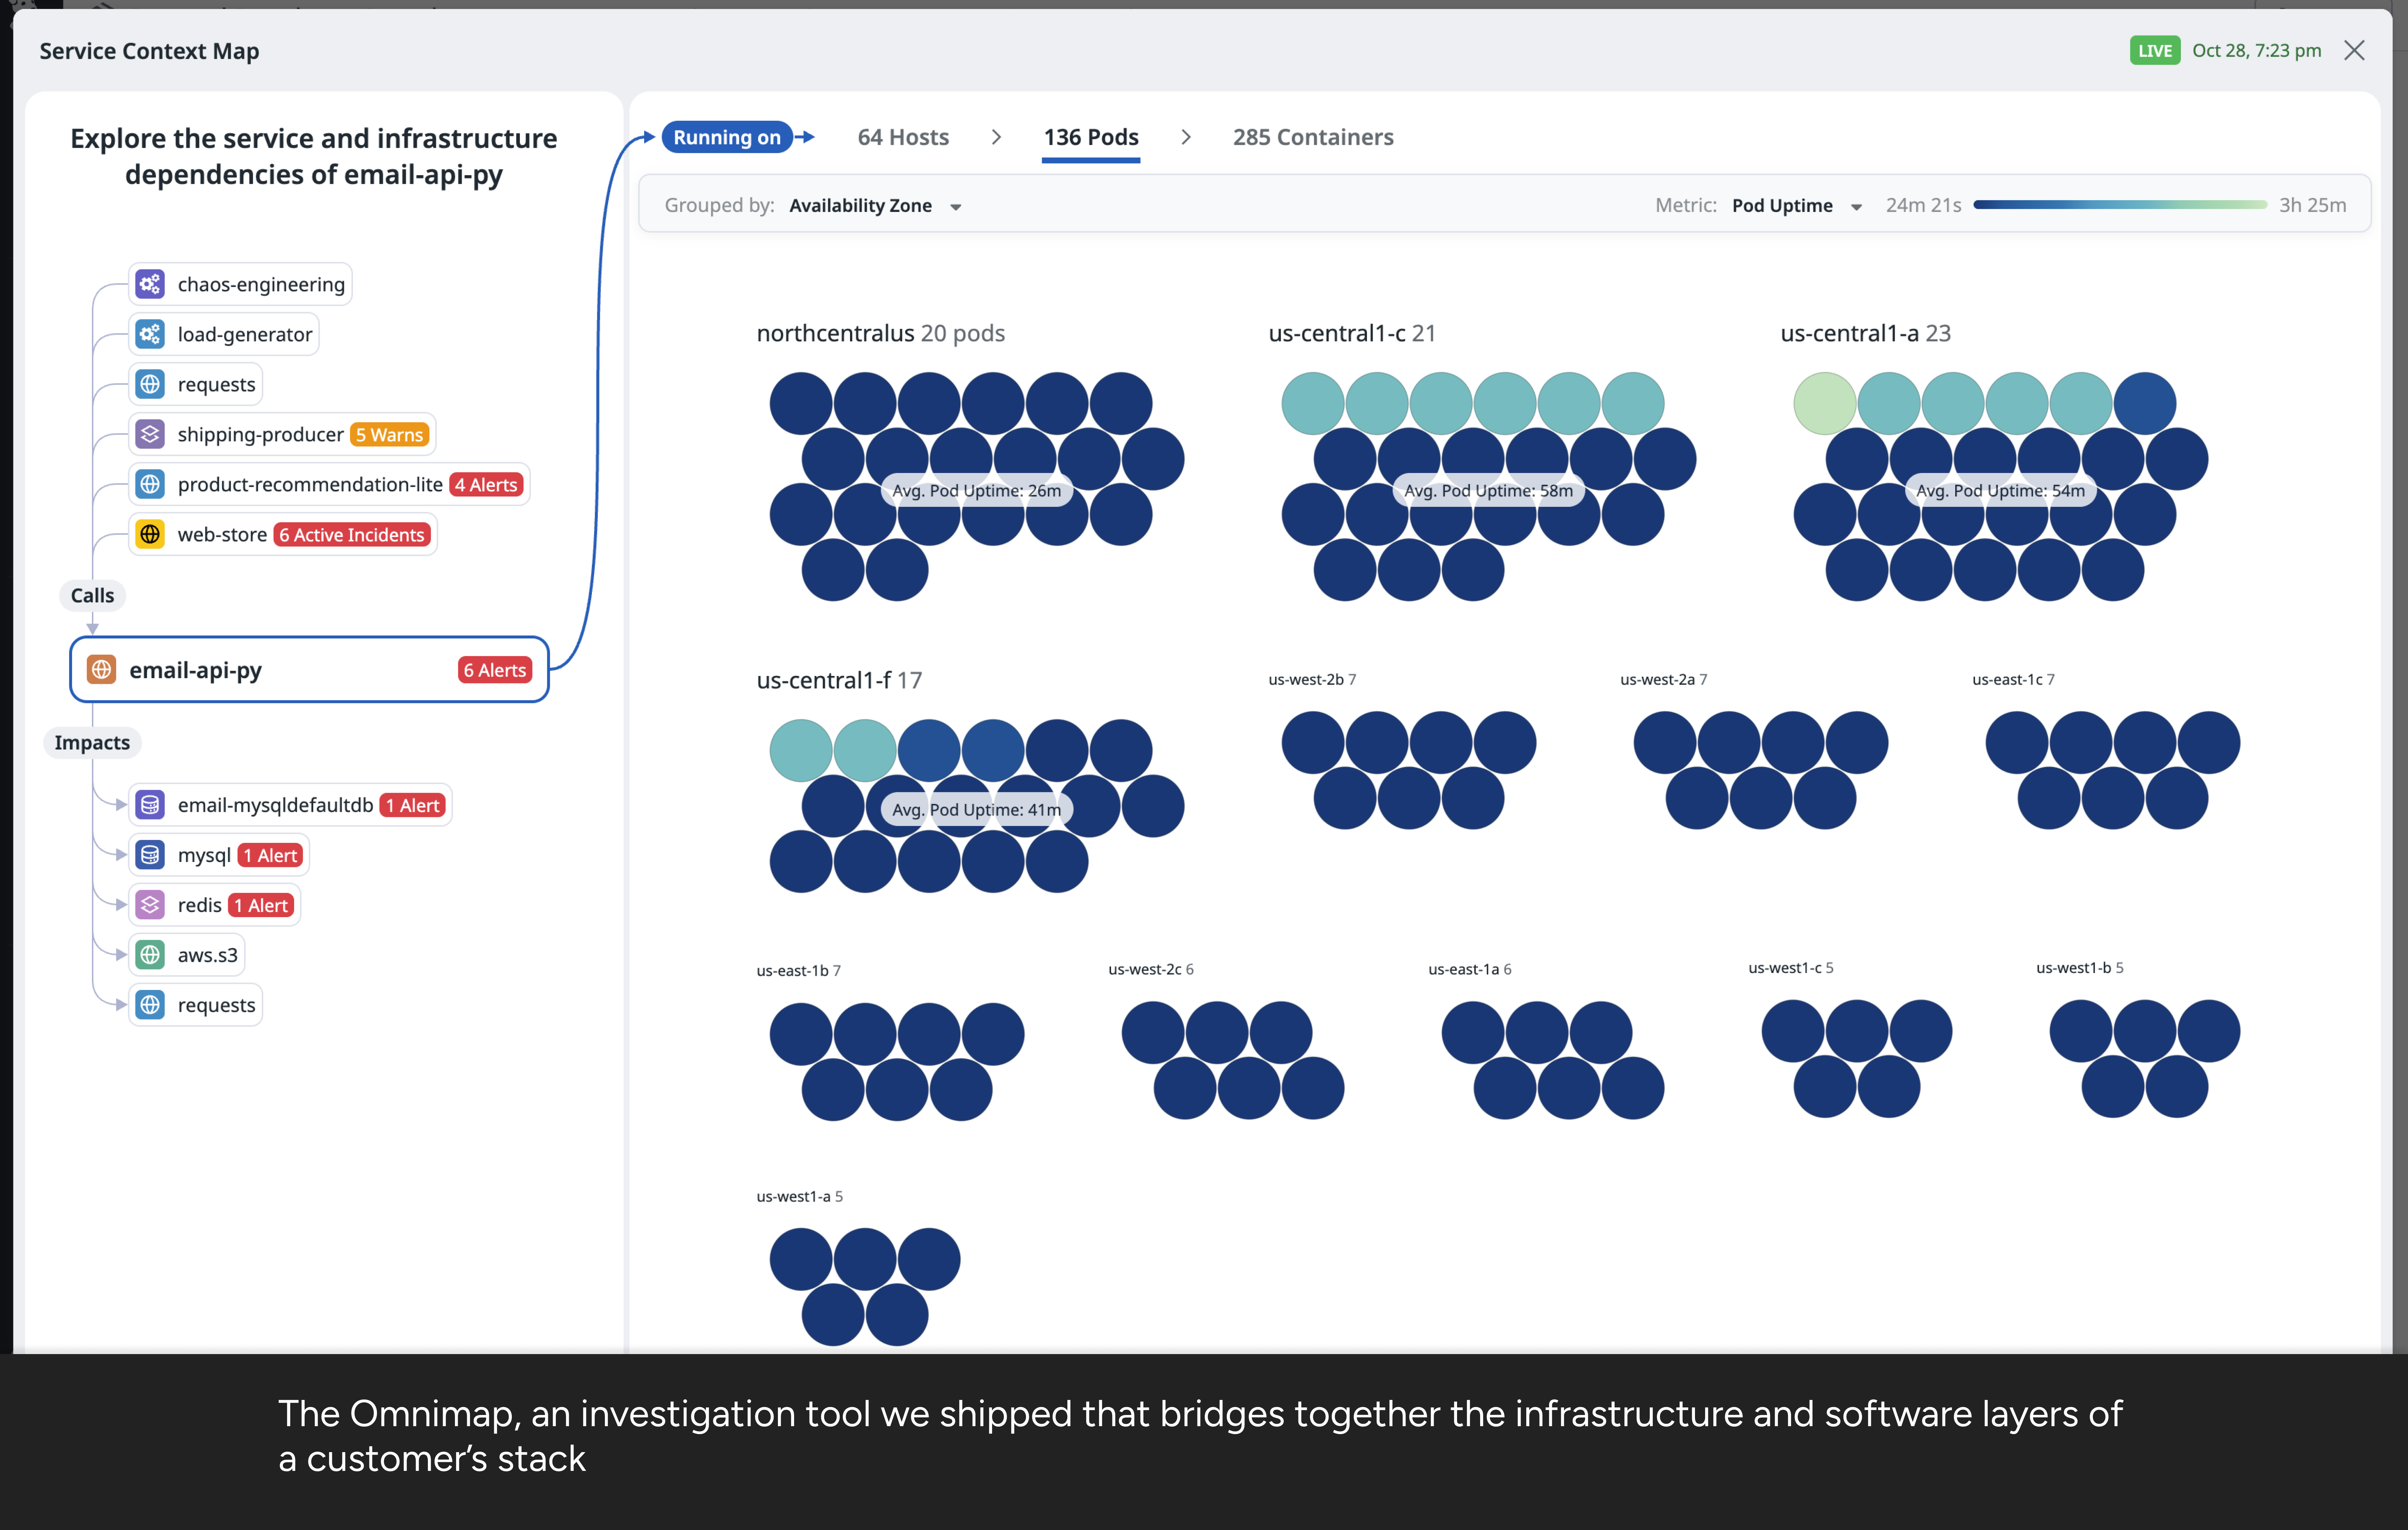This screenshot has width=2408, height=1530.
Task: Click the 6 Active Incidents badge
Action: click(x=352, y=535)
